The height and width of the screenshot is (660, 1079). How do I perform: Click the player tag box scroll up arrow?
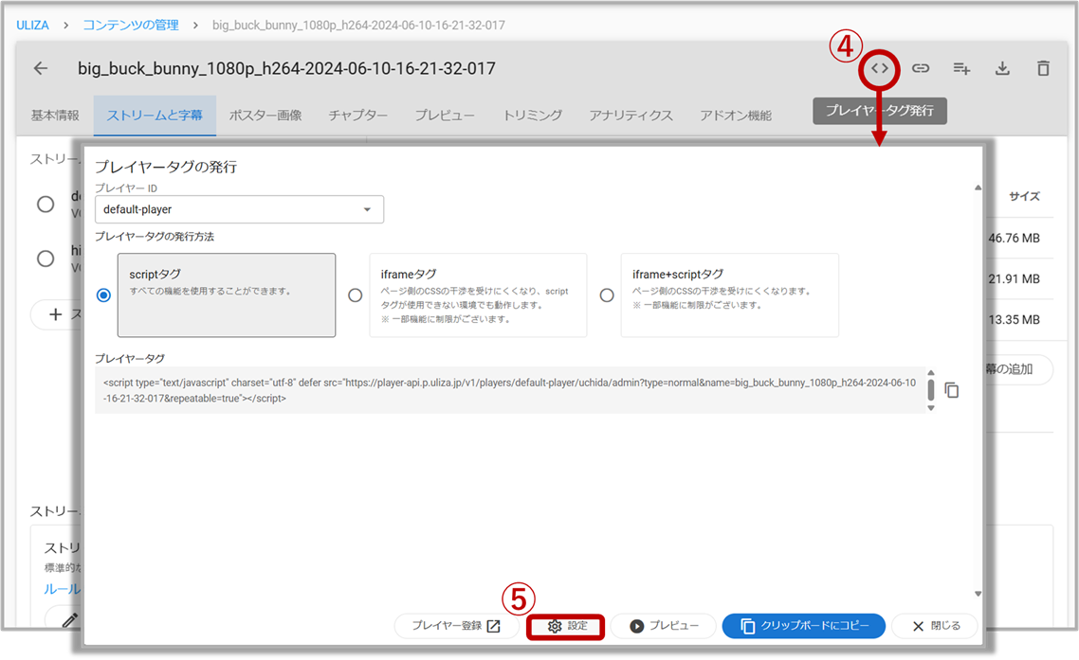pyautogui.click(x=931, y=373)
